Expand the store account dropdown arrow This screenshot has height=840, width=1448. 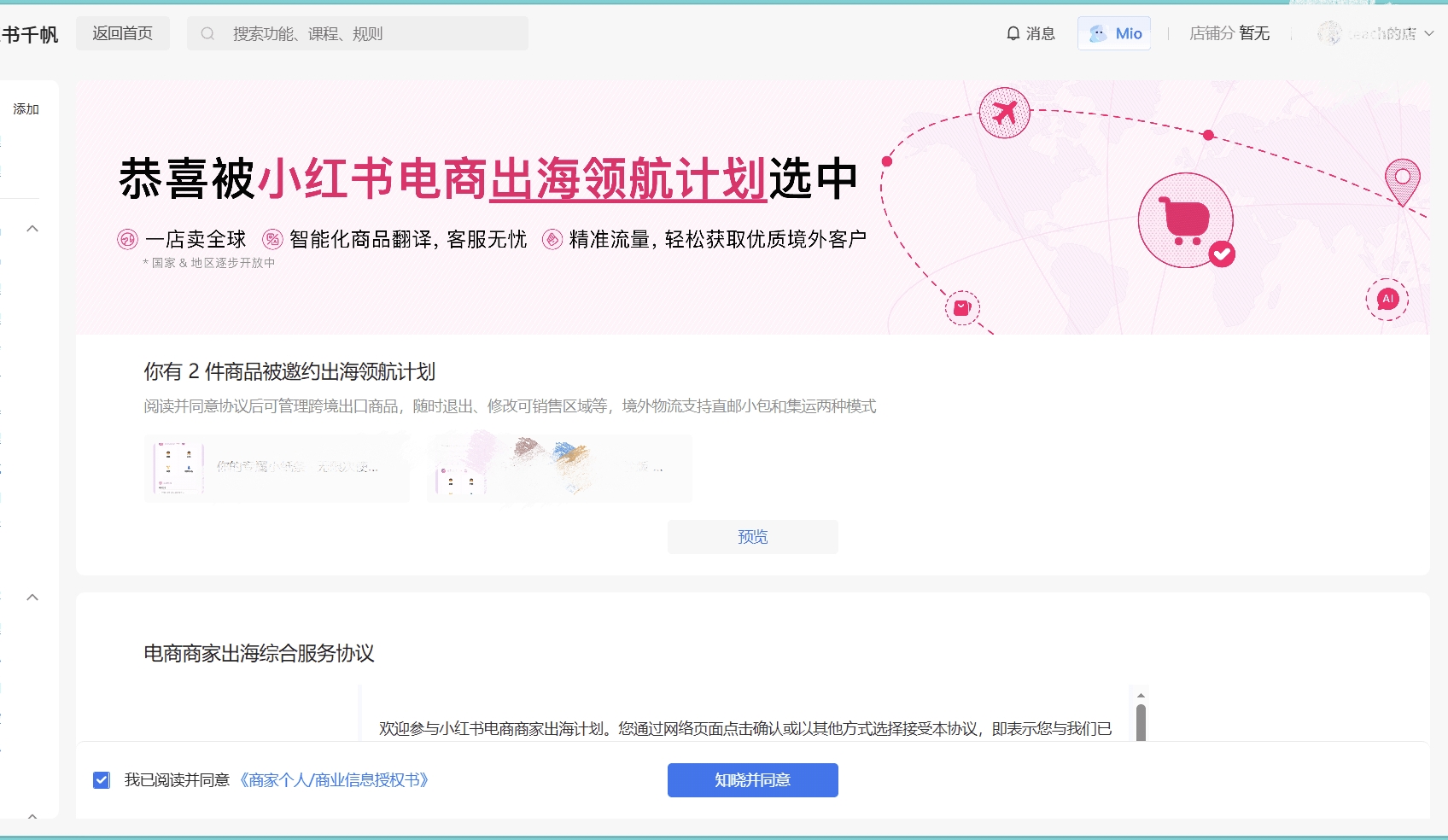1429,33
